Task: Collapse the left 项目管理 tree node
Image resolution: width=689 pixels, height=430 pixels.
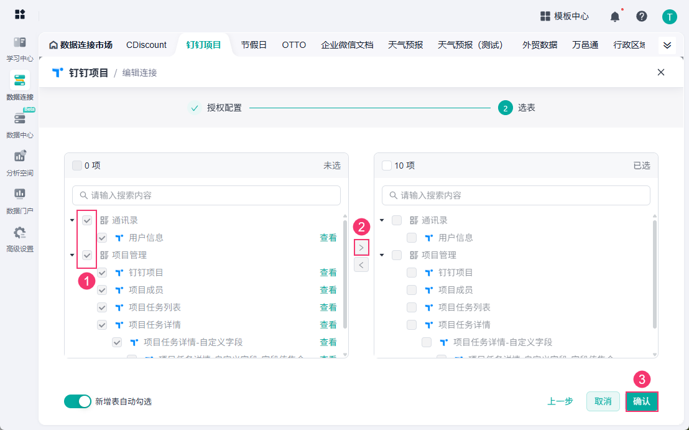Action: pos(73,255)
